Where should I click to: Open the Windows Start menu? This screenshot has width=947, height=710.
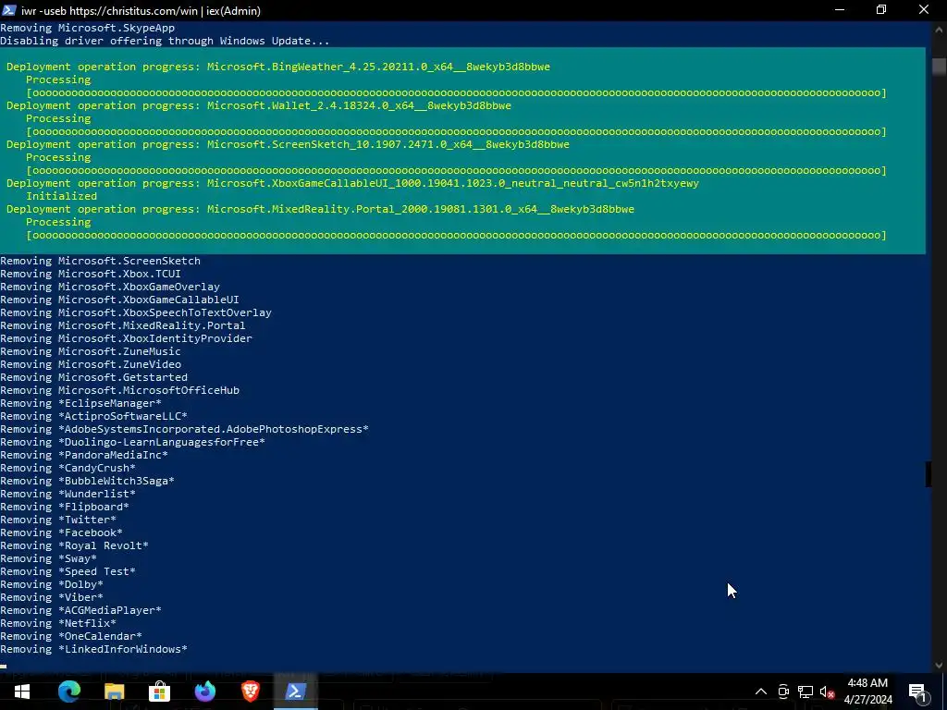point(22,692)
